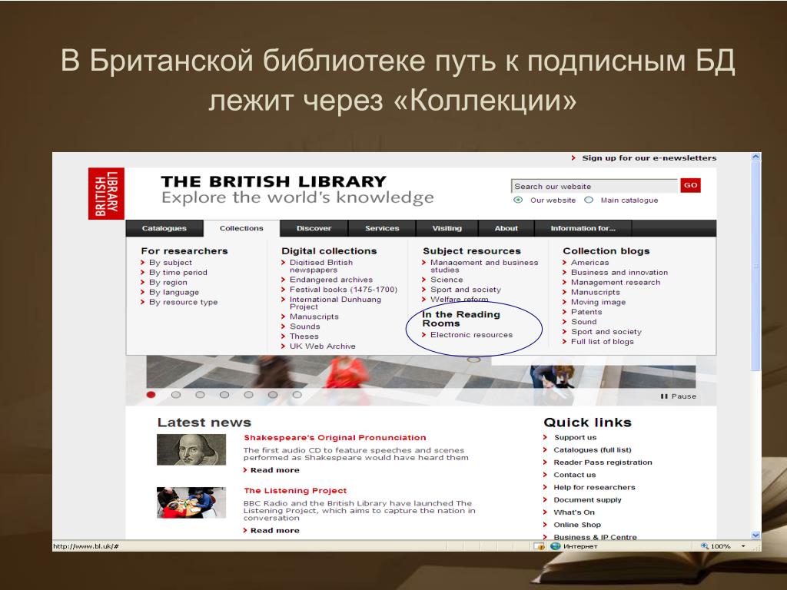The height and width of the screenshot is (590, 787).
Task: Open the Sounds digital collection link
Action: [x=304, y=326]
